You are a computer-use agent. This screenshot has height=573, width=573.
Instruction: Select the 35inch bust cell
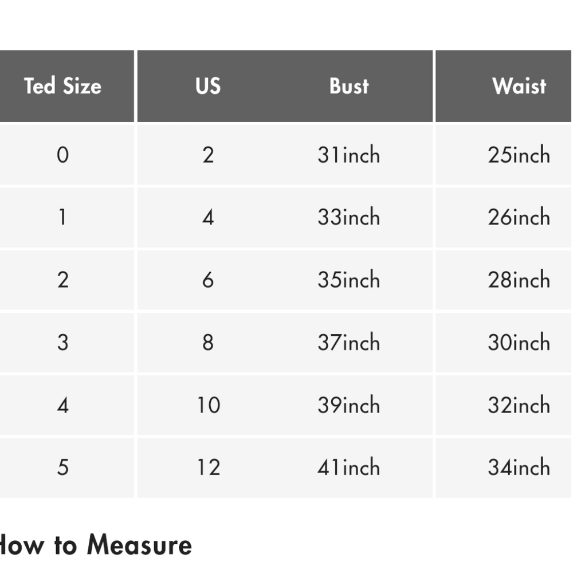tap(349, 280)
